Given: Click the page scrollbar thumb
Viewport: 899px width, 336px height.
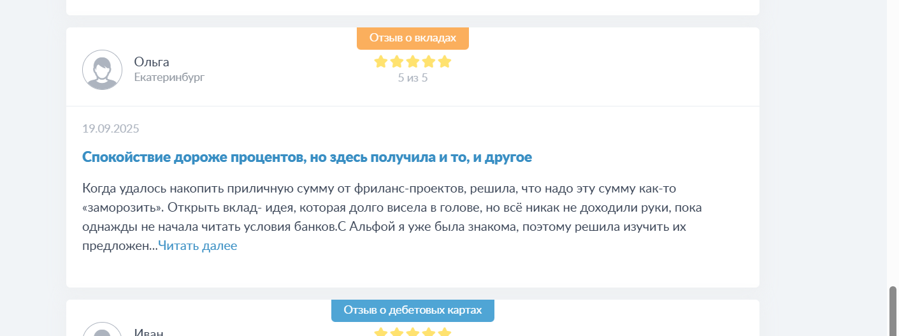Looking at the screenshot, I should tap(893, 310).
